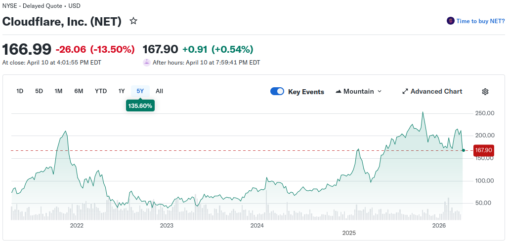Select the 6M range tab

[79, 91]
